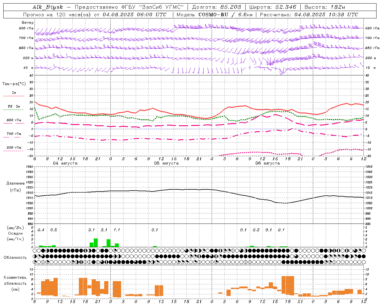Viewport: 381px width, 304px height.
Task: Click precipitation total value "0.5"
Action: [x=54, y=230]
